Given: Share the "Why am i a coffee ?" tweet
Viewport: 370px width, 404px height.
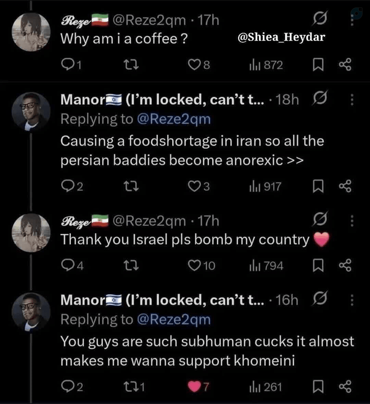Looking at the screenshot, I should pos(345,64).
